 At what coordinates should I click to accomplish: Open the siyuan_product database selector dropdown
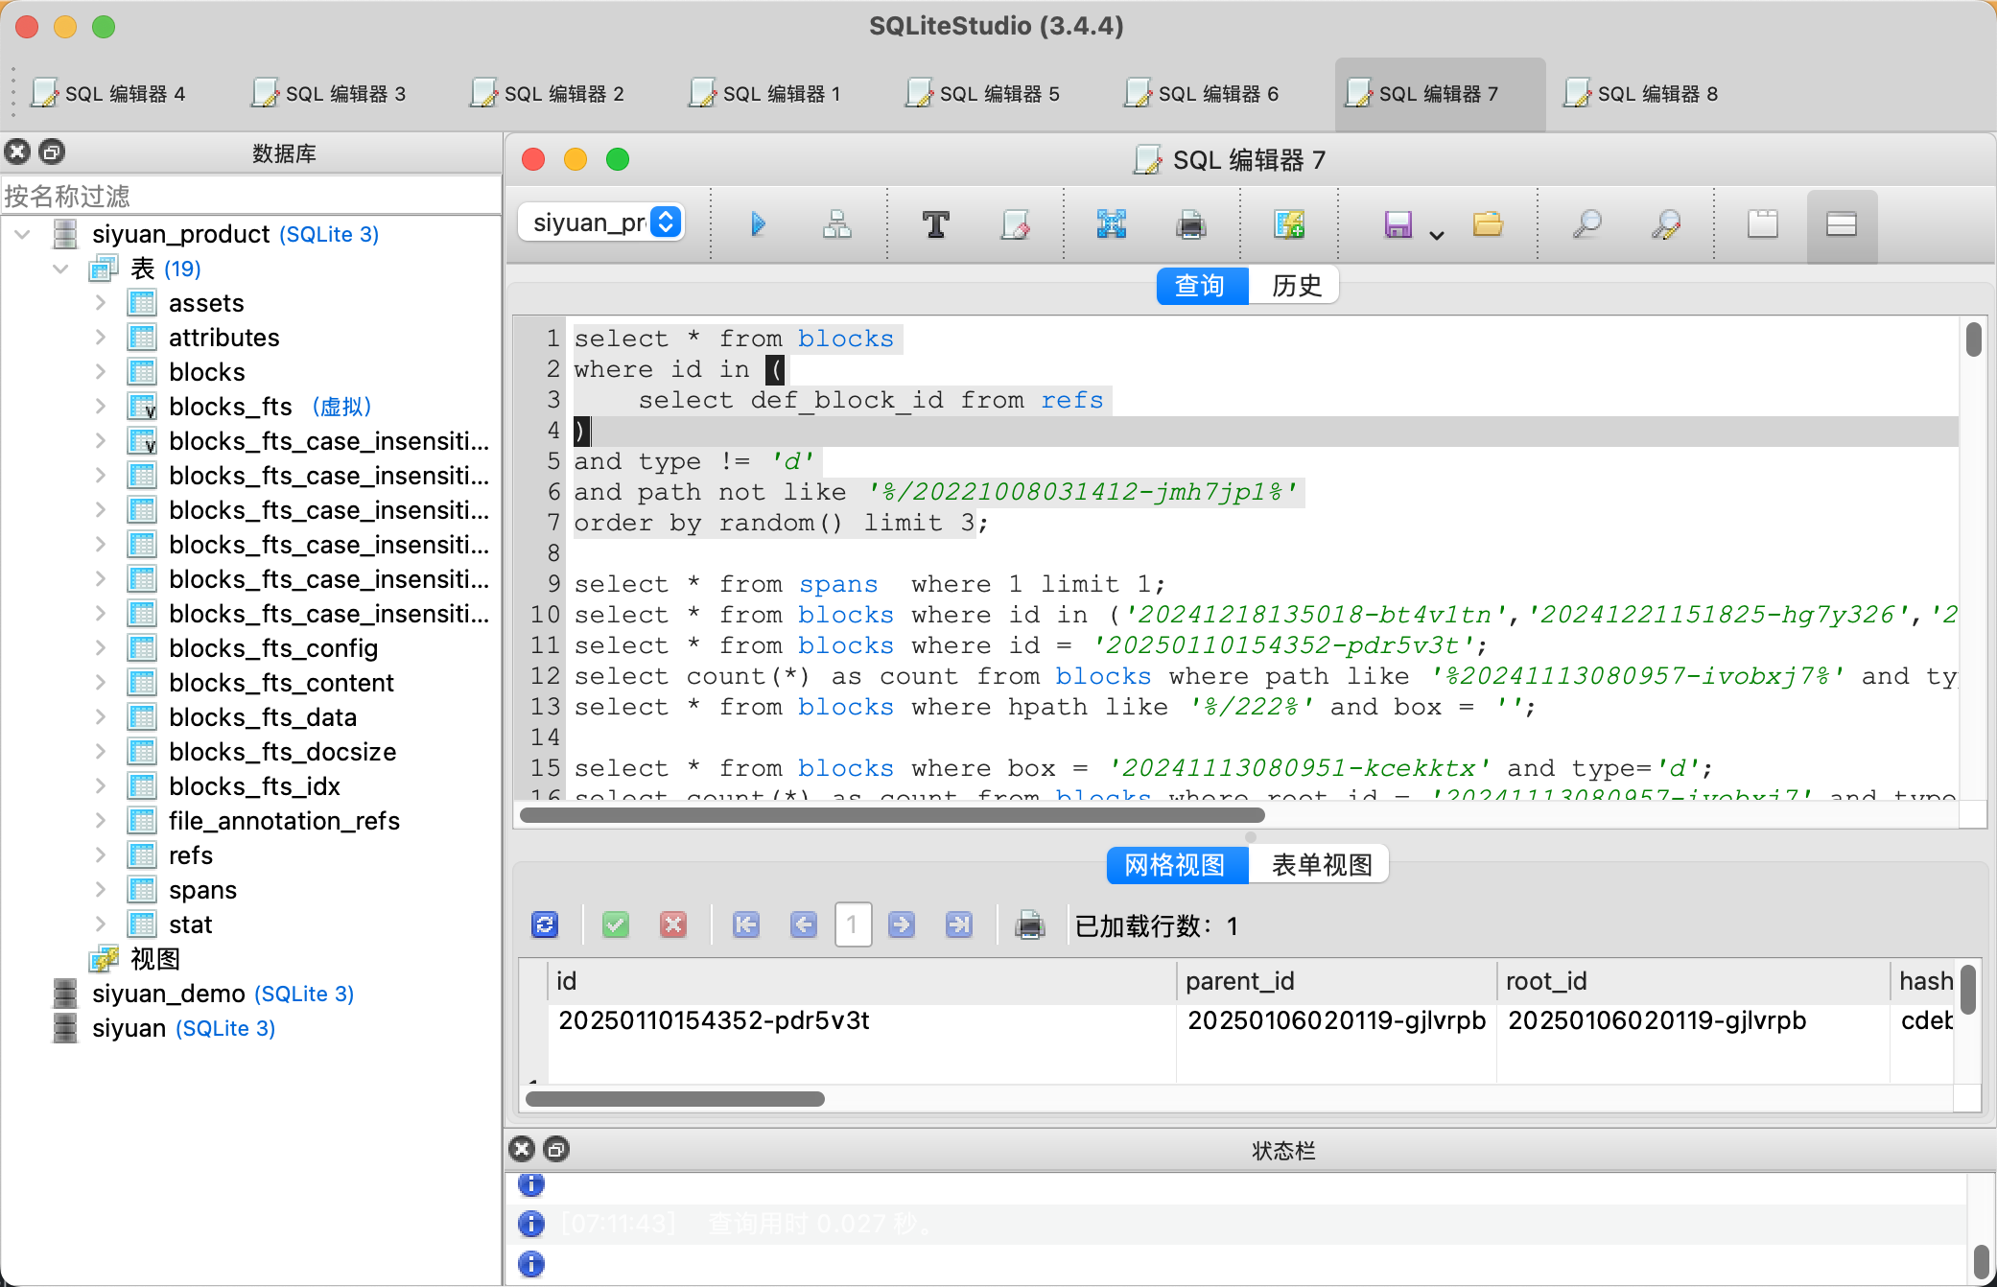click(601, 222)
